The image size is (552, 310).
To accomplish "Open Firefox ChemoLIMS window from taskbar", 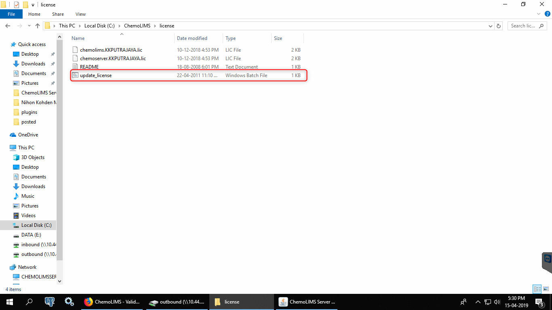I will coord(112,302).
